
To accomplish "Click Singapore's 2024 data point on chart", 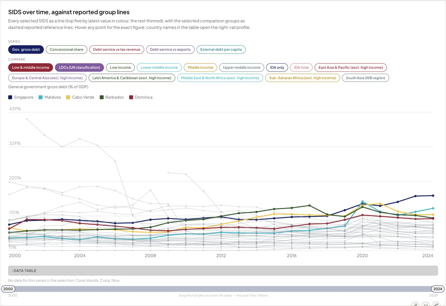I will (x=433, y=196).
